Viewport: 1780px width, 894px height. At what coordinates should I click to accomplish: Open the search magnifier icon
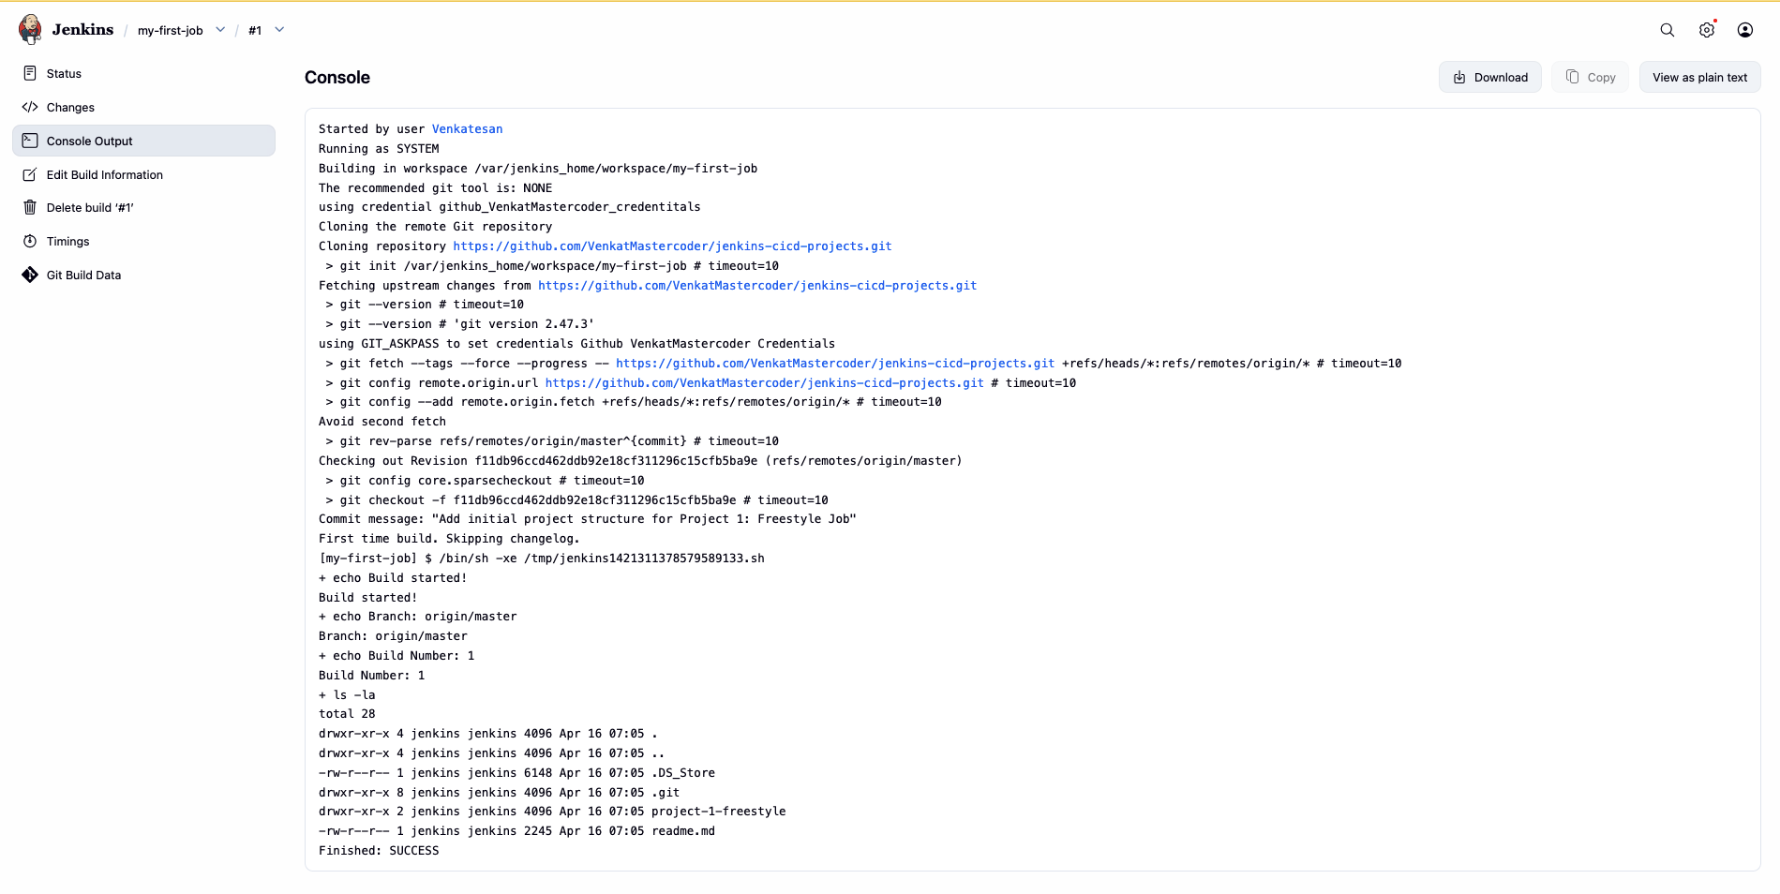(x=1668, y=30)
